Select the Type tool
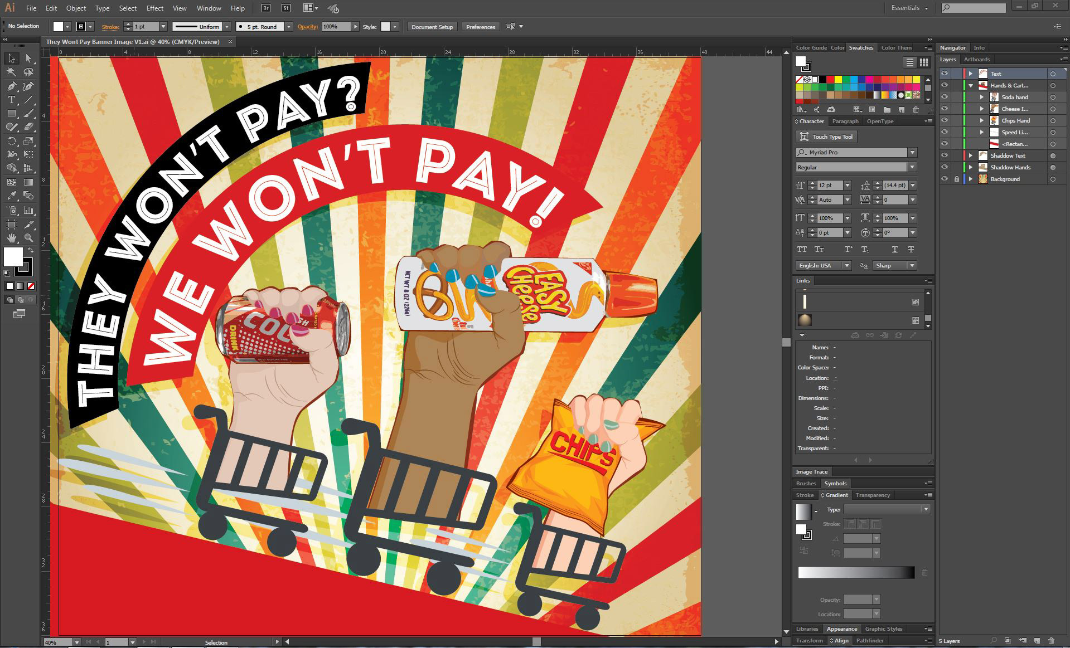Viewport: 1070px width, 648px height. [12, 100]
